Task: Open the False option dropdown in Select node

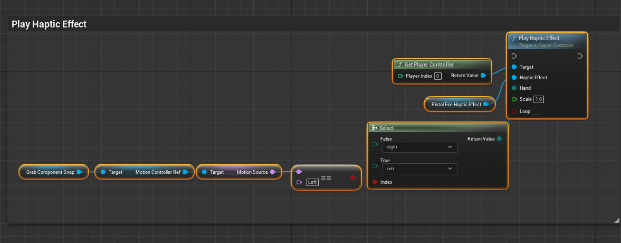Action: [x=419, y=147]
